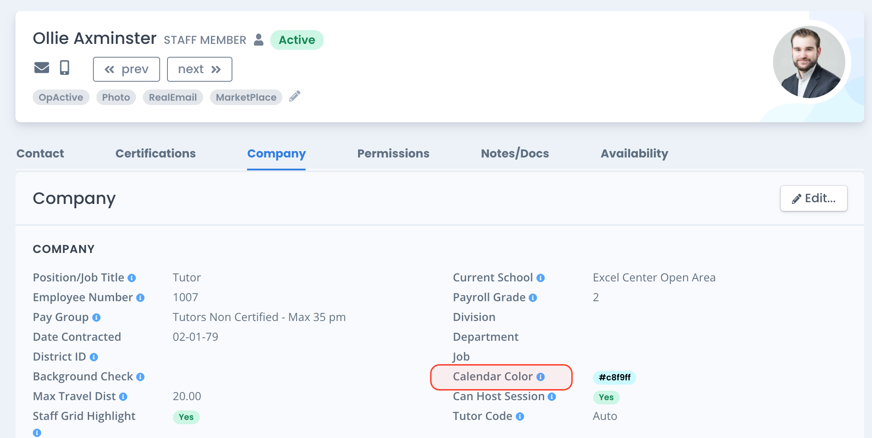Click Ollie Axminster's profile photo
Image resolution: width=872 pixels, height=438 pixels.
809,62
